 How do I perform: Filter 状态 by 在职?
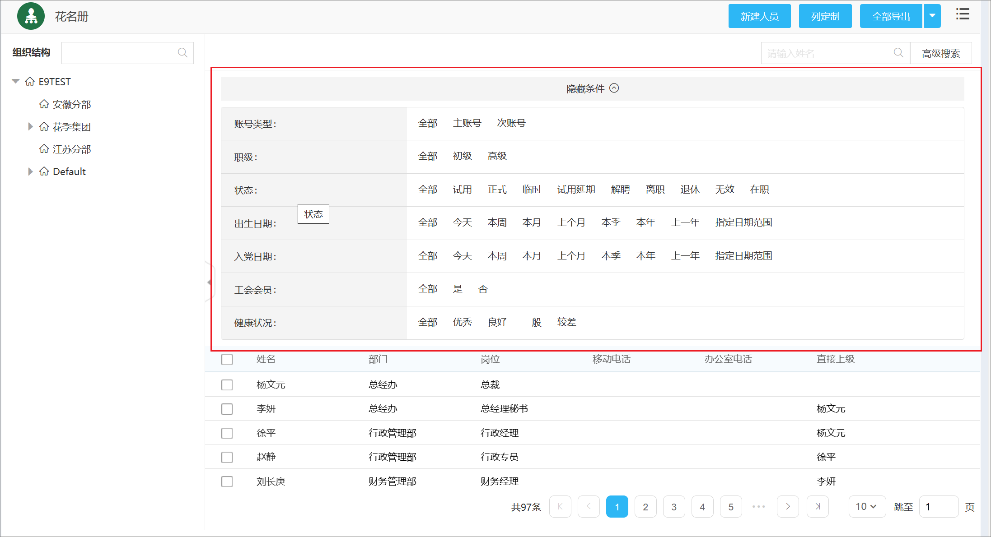pos(759,190)
